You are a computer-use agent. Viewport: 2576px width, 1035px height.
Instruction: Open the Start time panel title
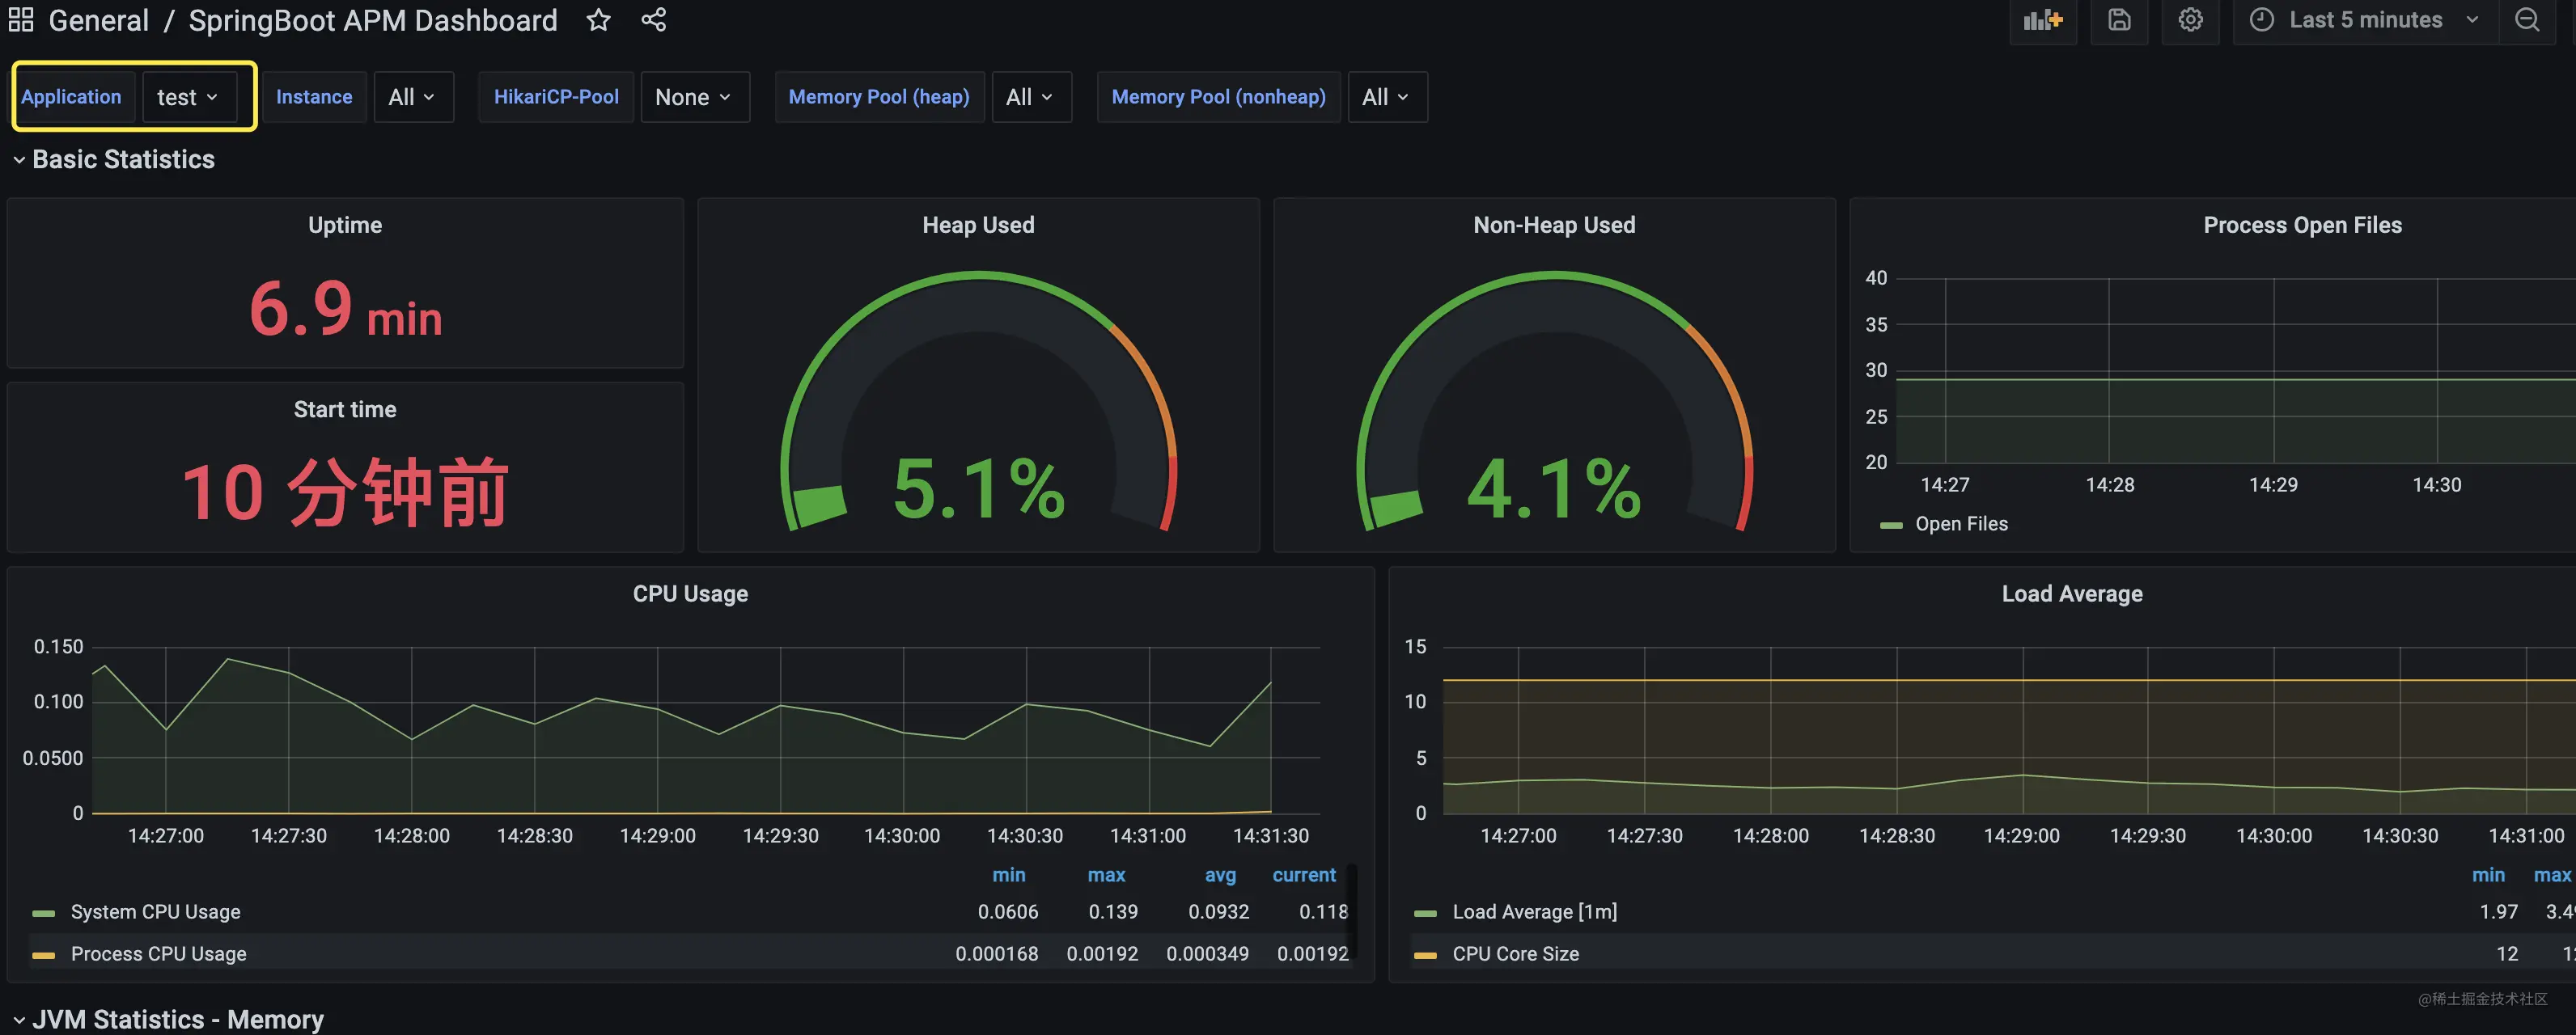coord(345,410)
